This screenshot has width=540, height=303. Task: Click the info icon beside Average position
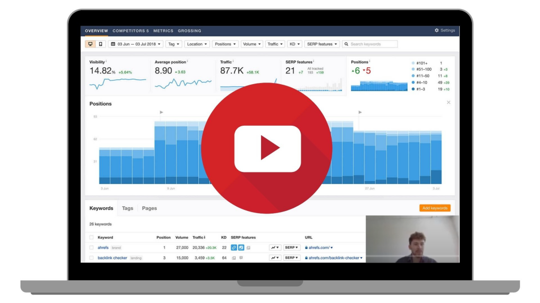pyautogui.click(x=187, y=61)
